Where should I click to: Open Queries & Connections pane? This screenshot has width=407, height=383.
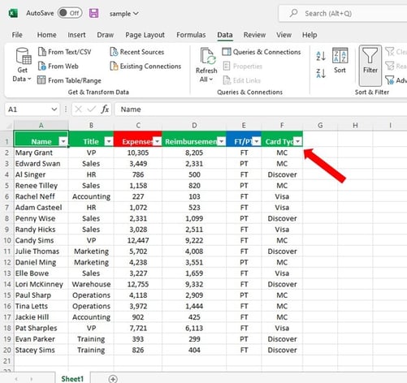coord(262,52)
